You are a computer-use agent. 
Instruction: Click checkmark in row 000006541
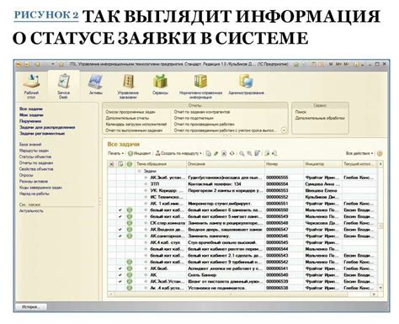click(120, 268)
